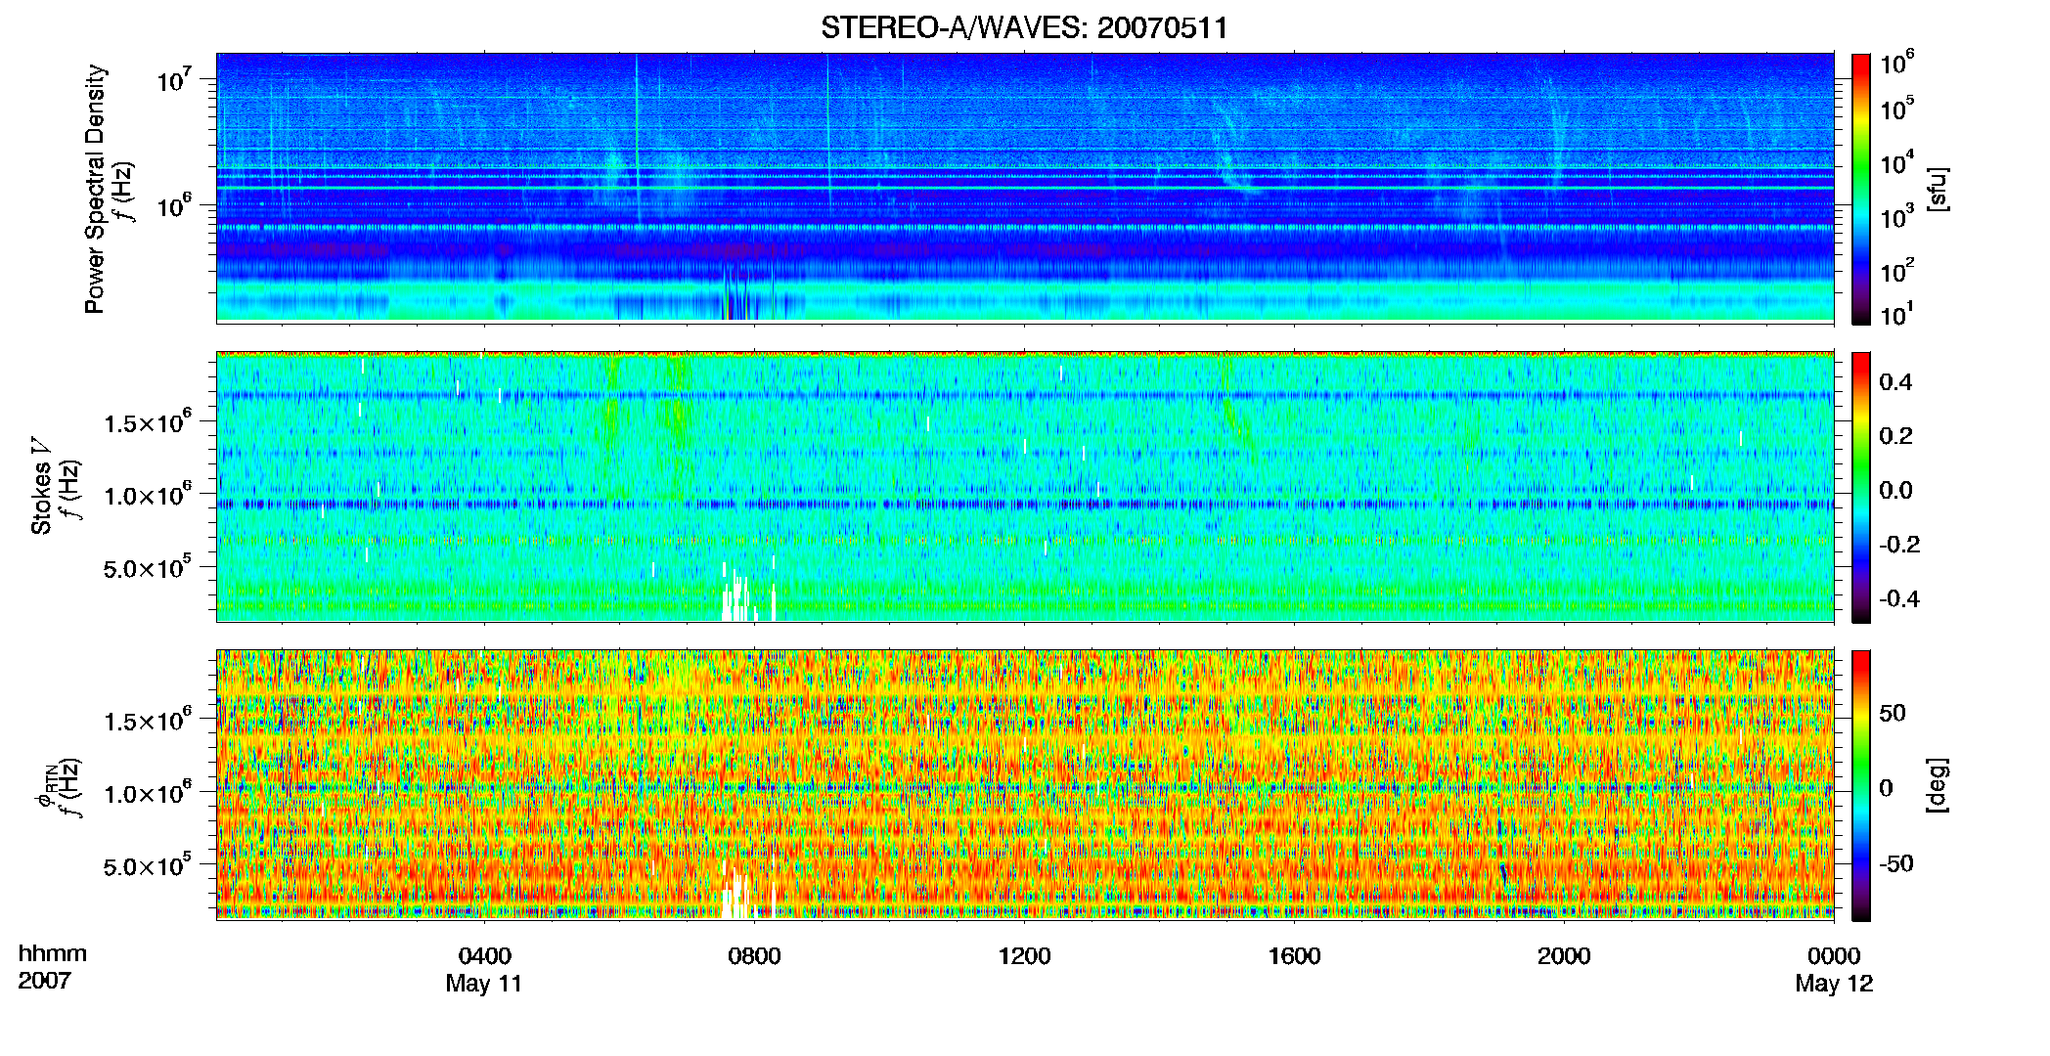
Task: Select the 1600 time tick label
Action: pos(1294,956)
